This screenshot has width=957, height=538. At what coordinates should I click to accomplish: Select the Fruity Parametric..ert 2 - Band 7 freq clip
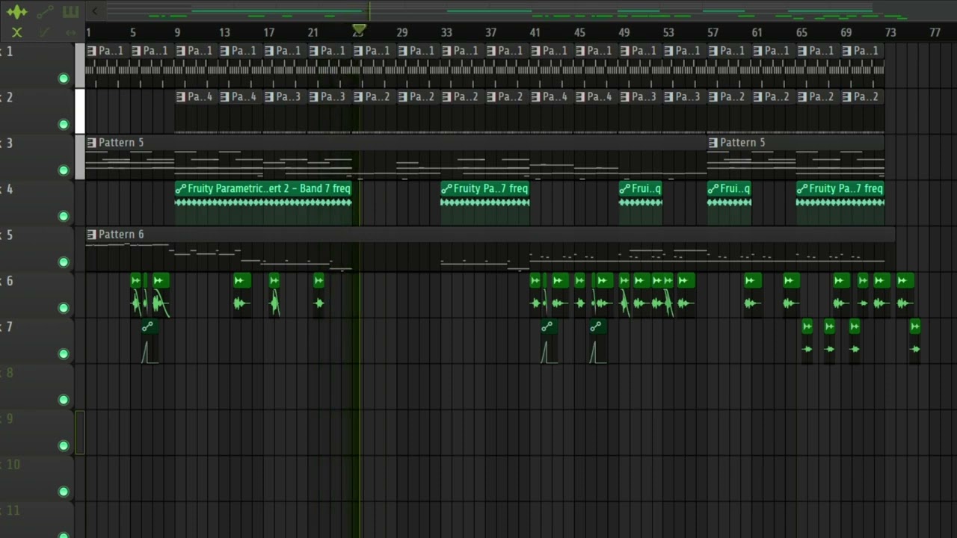[263, 203]
